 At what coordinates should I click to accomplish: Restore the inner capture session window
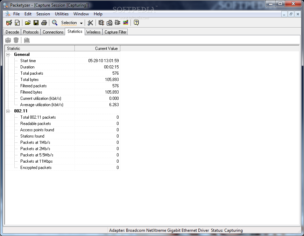point(291,14)
